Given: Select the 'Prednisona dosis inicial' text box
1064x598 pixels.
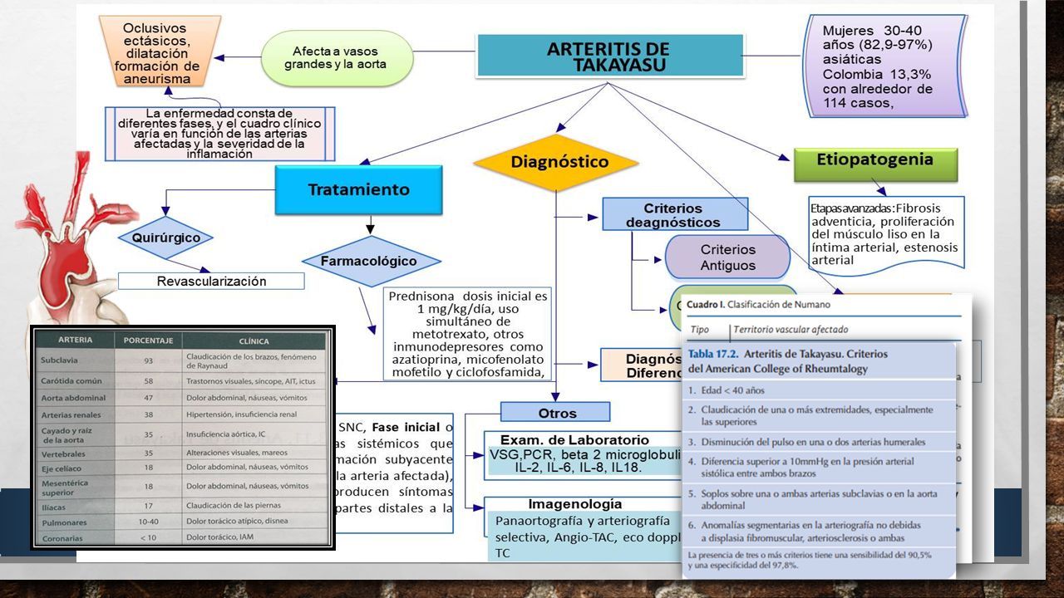Looking at the screenshot, I should 469,334.
